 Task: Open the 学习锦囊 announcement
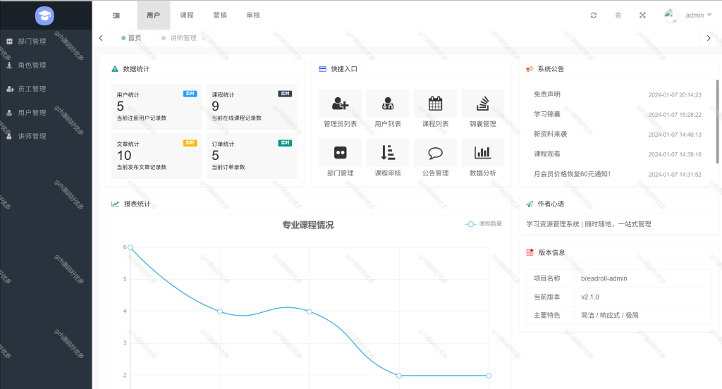547,114
